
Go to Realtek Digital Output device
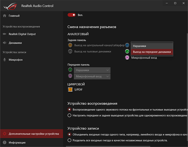click(22, 34)
